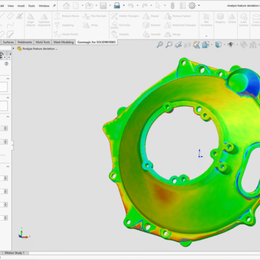
Task: Expand the Analyze feature deviation tree node
Action: pyautogui.click(x=14, y=48)
